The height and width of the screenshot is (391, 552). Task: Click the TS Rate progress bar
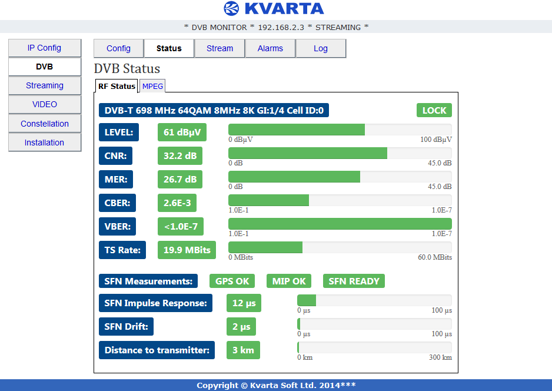(x=340, y=247)
